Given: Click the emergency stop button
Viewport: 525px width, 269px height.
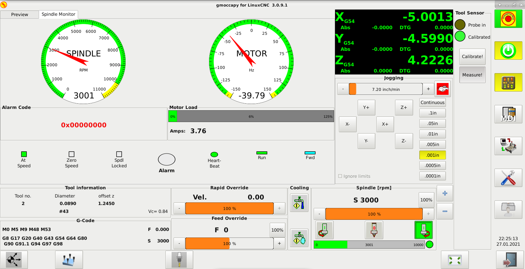Looking at the screenshot, I should (508, 19).
